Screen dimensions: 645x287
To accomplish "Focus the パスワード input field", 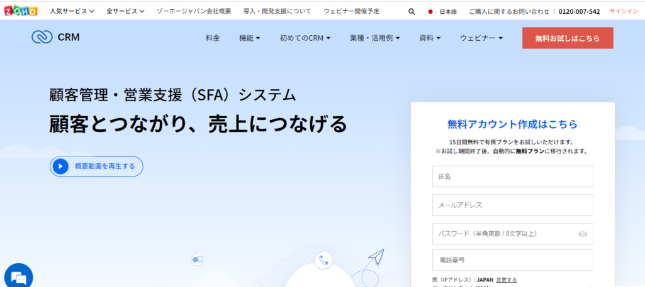I will (513, 234).
